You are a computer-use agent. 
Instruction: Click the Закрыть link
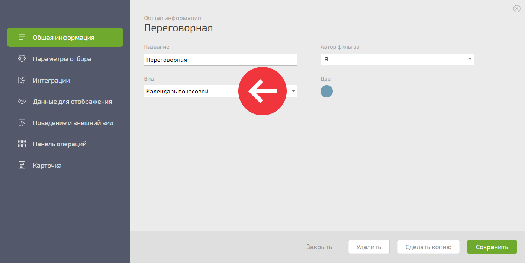[x=319, y=247]
